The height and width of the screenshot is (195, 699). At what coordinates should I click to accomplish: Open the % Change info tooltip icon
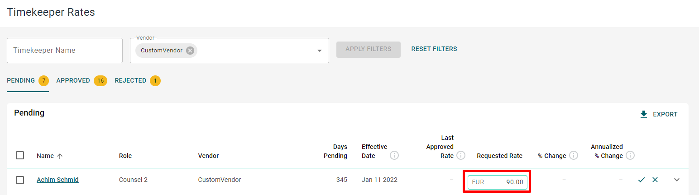(574, 156)
